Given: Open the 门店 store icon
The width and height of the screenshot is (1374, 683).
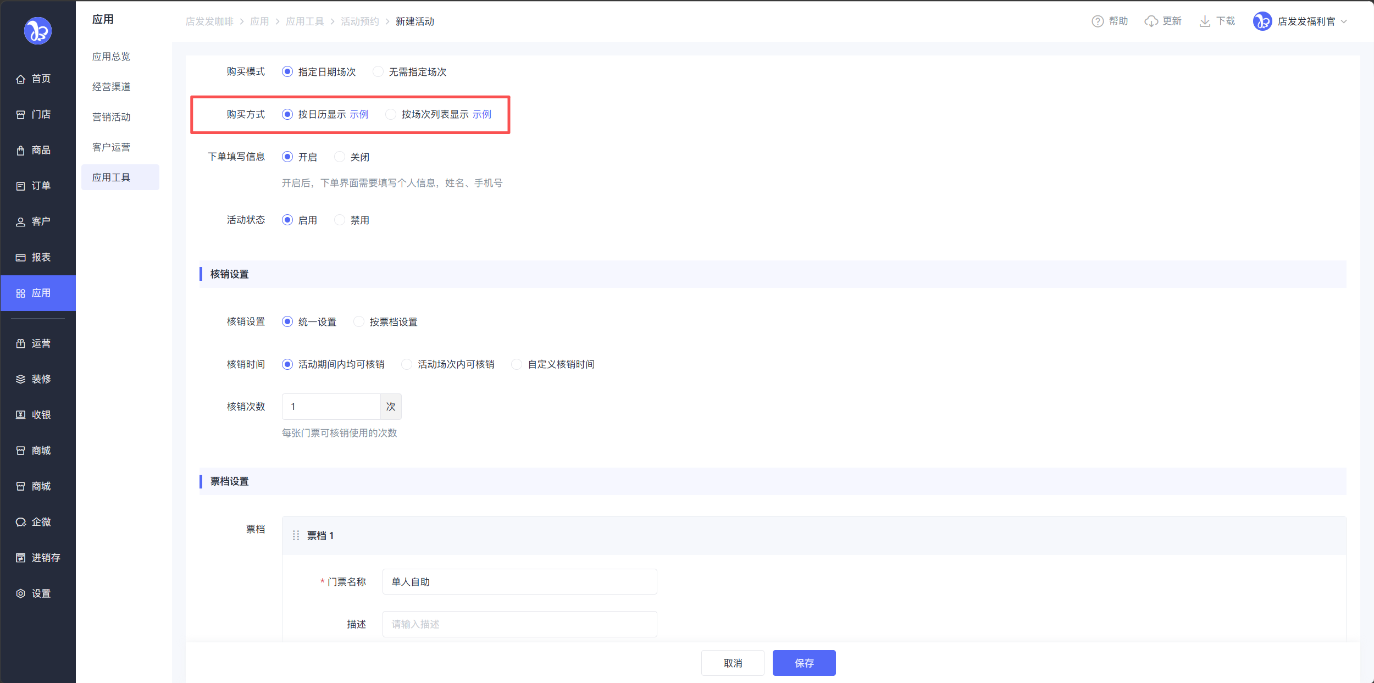Looking at the screenshot, I should point(20,115).
